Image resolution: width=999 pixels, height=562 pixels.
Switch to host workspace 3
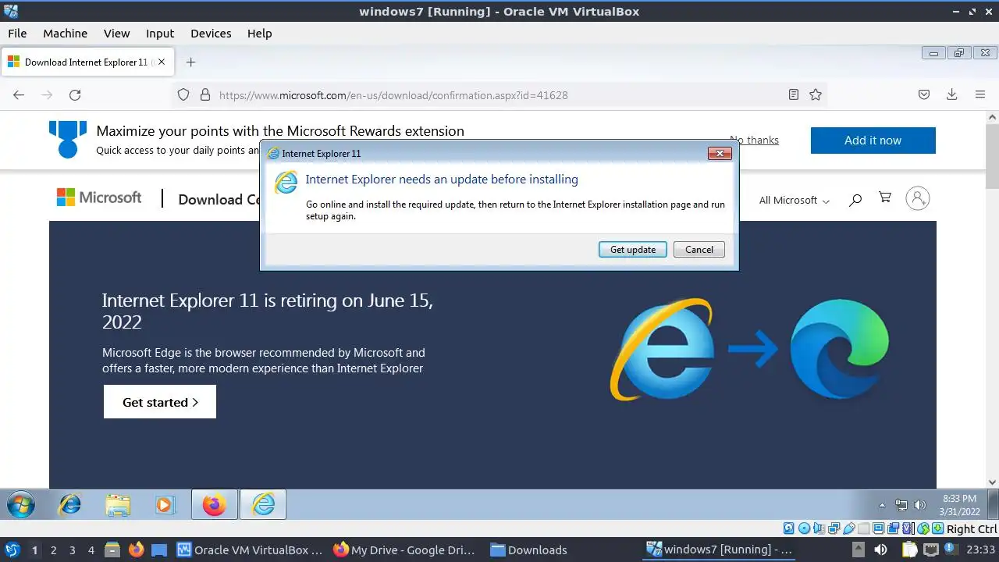coord(72,550)
